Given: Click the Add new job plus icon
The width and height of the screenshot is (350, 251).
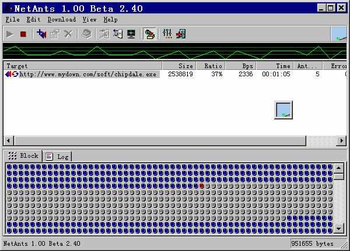Looking at the screenshot, I should click(x=41, y=34).
